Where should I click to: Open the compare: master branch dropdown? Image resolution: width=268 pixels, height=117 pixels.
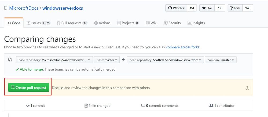tap(221, 60)
